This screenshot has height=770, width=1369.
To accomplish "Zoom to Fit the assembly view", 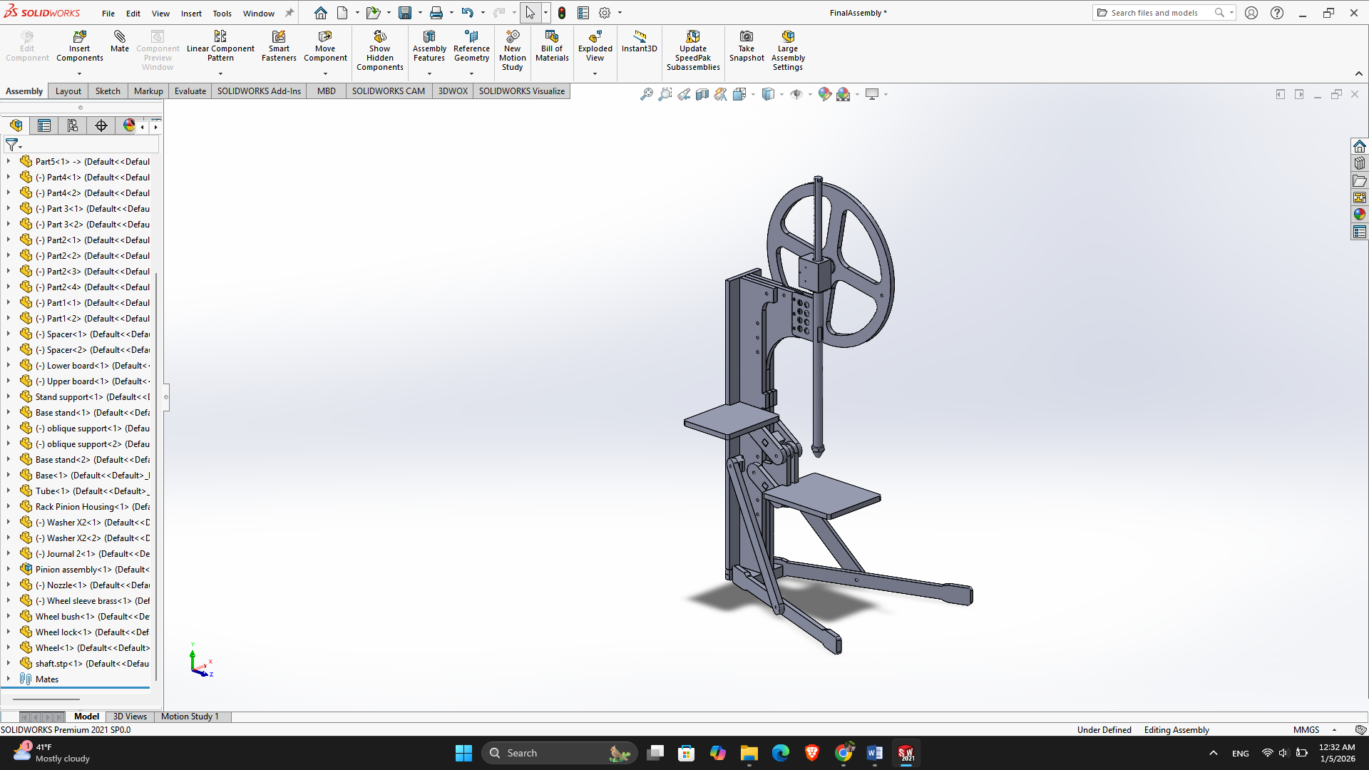I will 647,93.
